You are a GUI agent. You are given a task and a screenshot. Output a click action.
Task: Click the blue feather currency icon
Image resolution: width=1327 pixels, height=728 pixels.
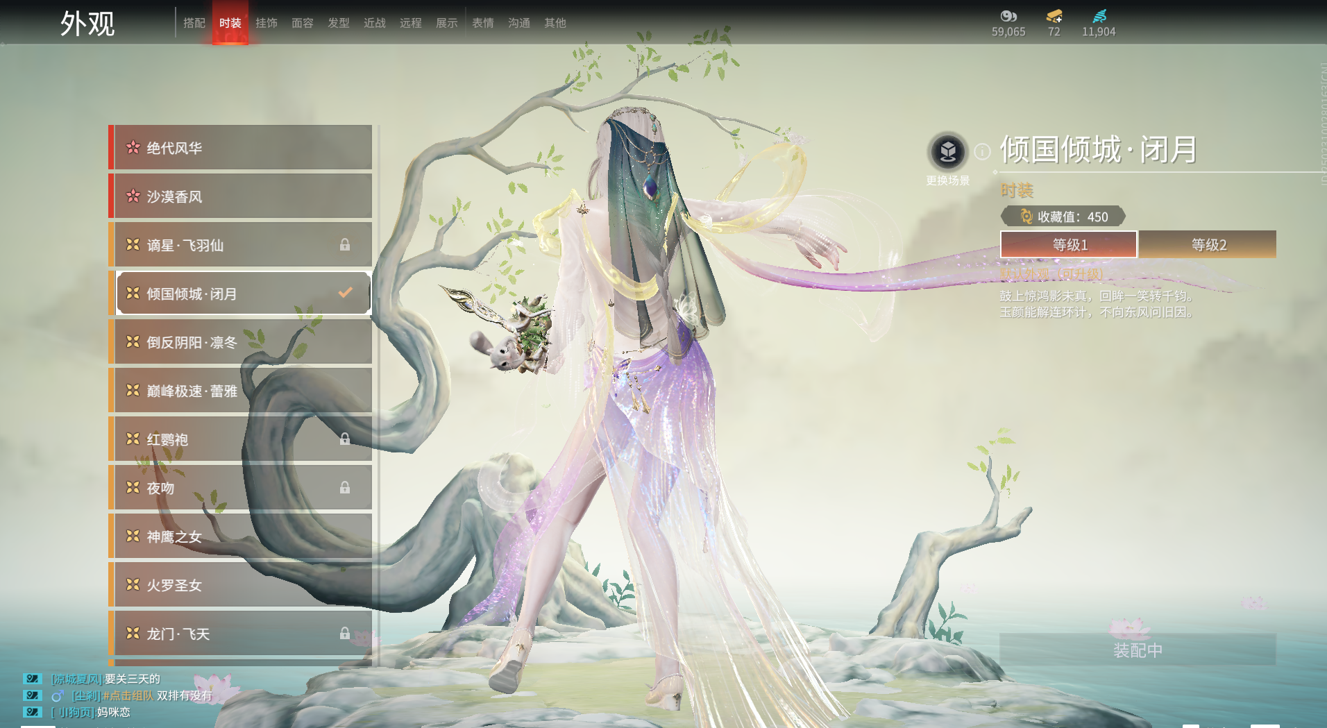(1099, 16)
